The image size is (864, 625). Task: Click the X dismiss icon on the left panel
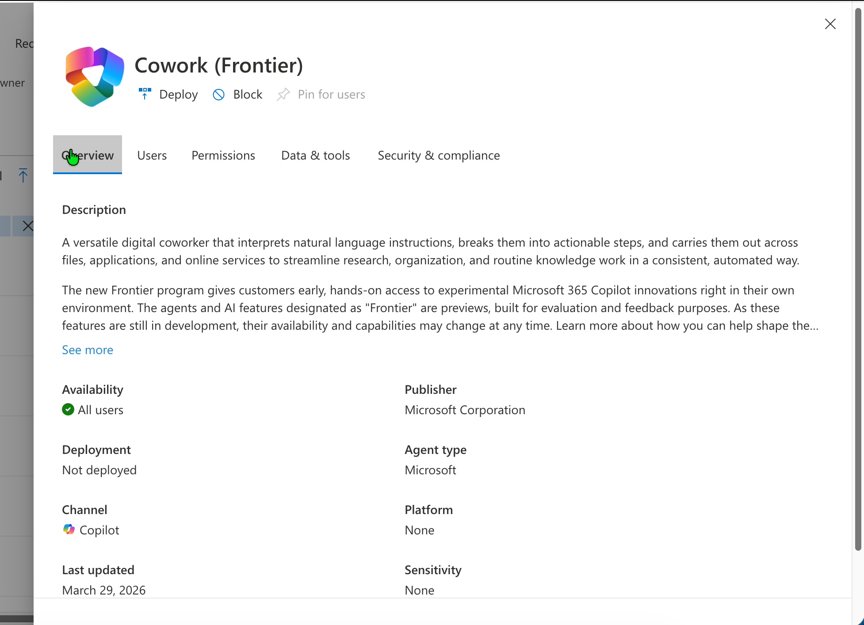tap(27, 226)
